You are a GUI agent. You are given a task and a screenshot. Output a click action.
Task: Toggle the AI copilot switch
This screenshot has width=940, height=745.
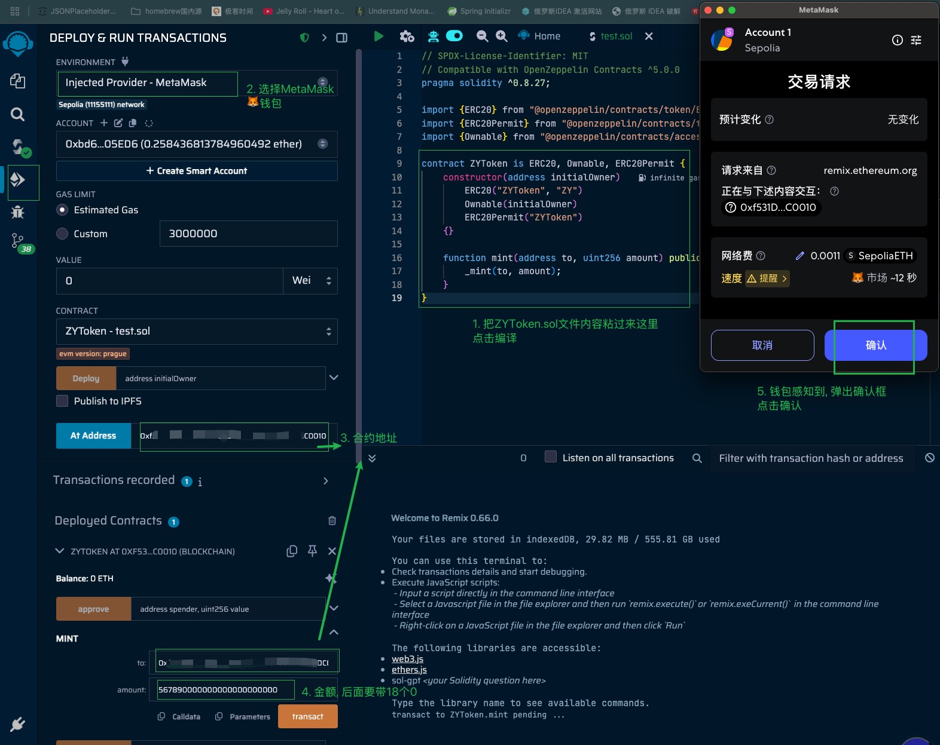pos(454,36)
